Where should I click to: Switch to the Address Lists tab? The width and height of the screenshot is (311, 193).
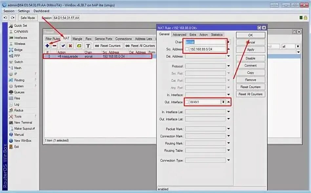point(143,39)
